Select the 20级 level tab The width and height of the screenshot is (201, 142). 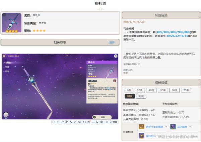tap(140, 90)
